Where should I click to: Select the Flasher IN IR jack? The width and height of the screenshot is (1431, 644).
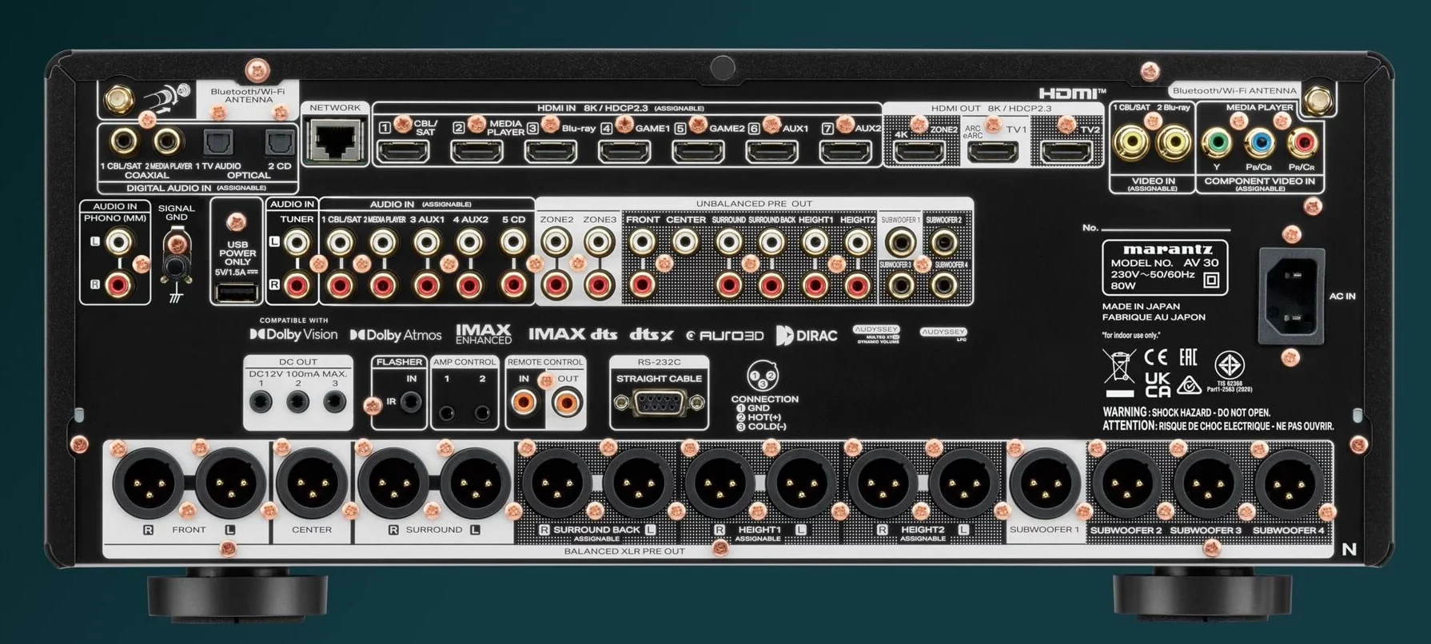pyautogui.click(x=412, y=402)
